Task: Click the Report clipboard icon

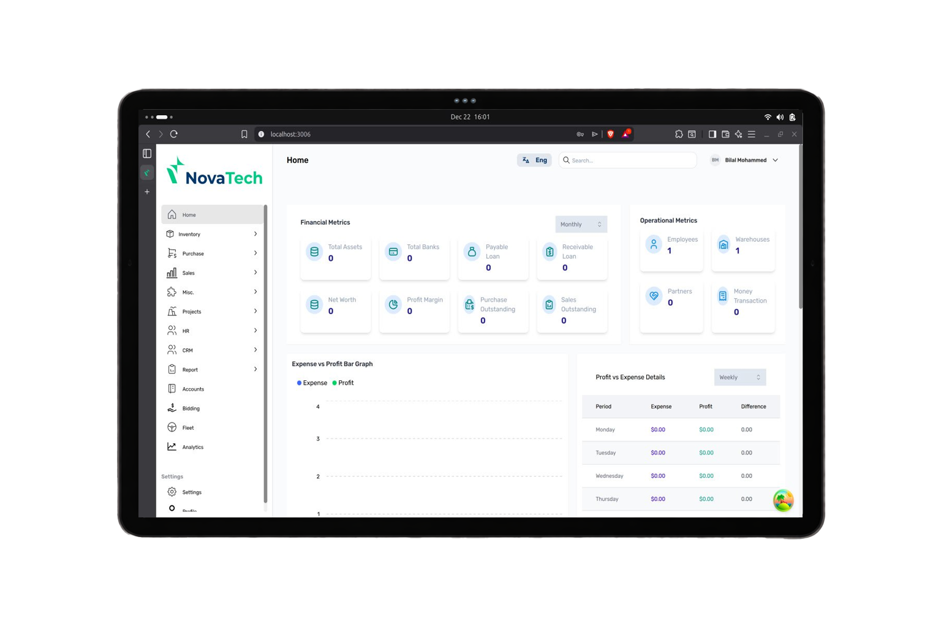Action: [172, 369]
